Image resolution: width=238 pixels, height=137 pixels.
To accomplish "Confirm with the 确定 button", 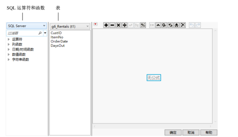I will tap(173, 133).
